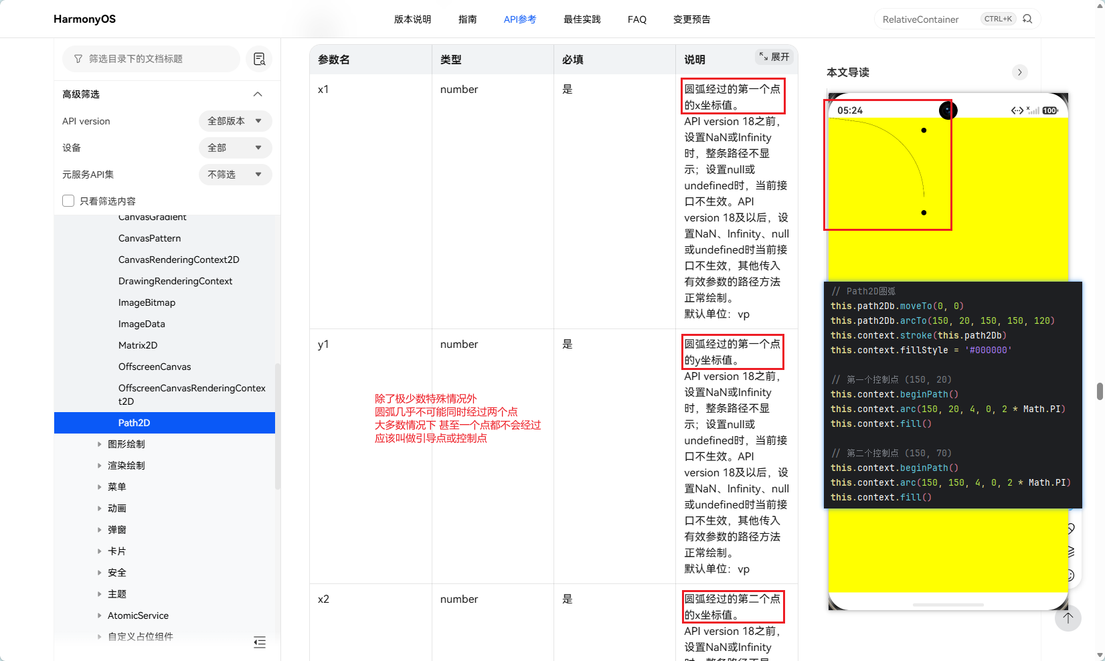Click the document filter icon beside sidebar search

(259, 59)
